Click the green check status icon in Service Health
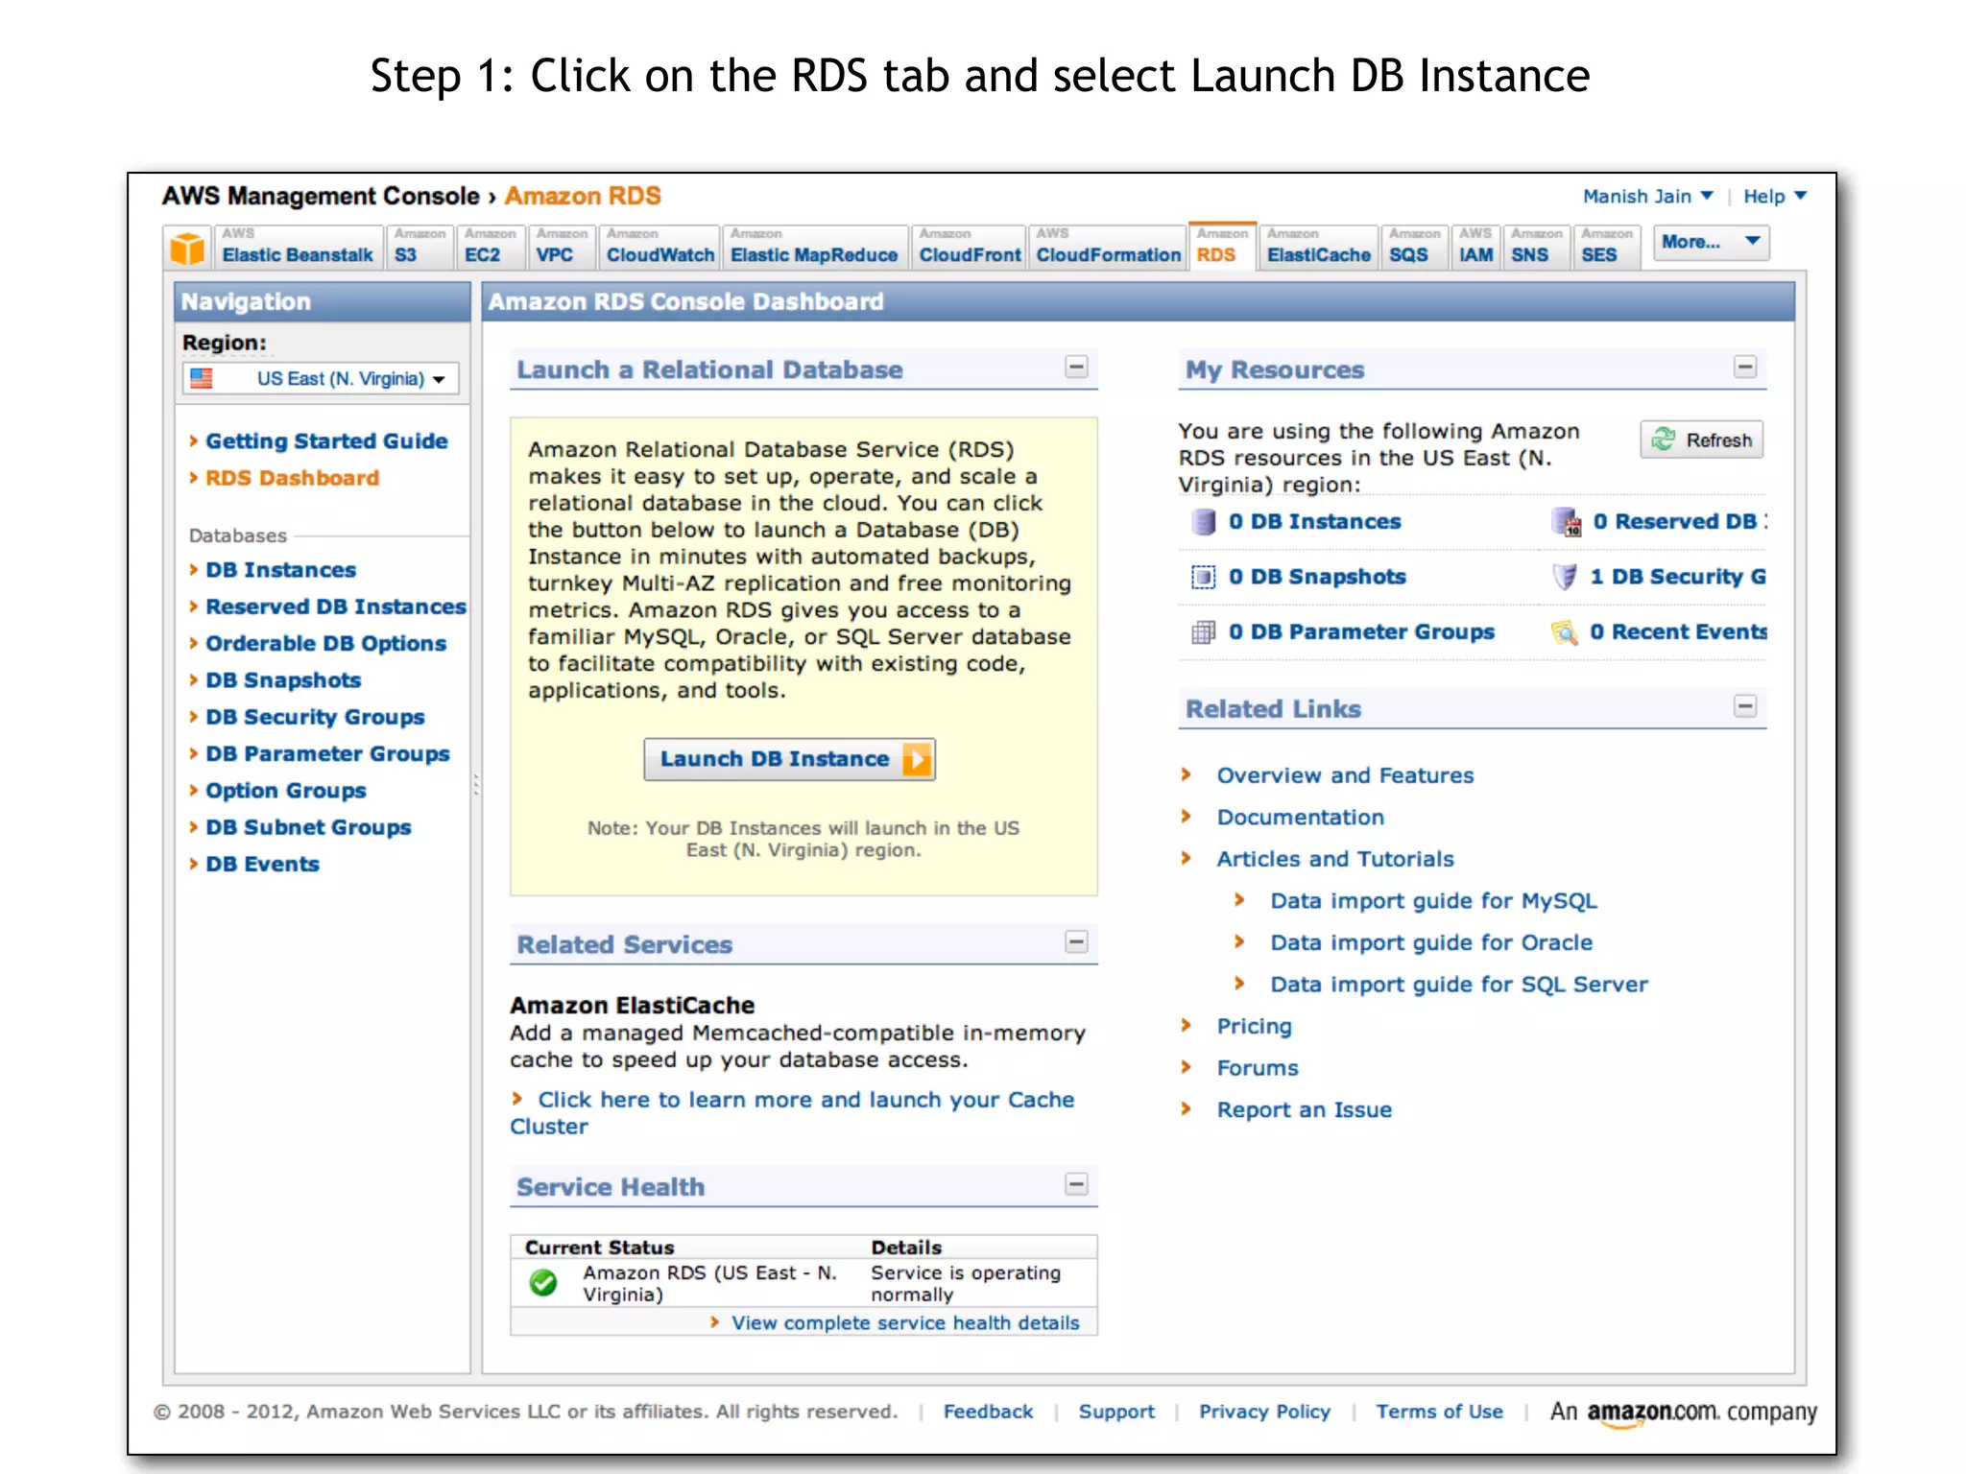 (543, 1282)
